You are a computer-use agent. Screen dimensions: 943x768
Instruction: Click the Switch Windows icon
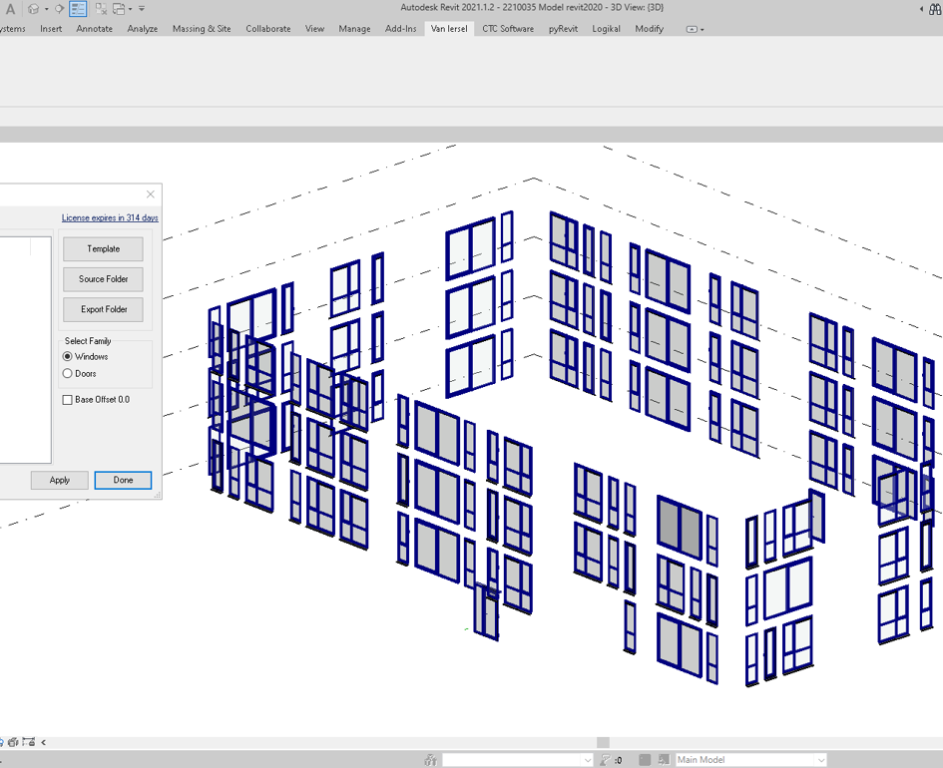coord(119,9)
